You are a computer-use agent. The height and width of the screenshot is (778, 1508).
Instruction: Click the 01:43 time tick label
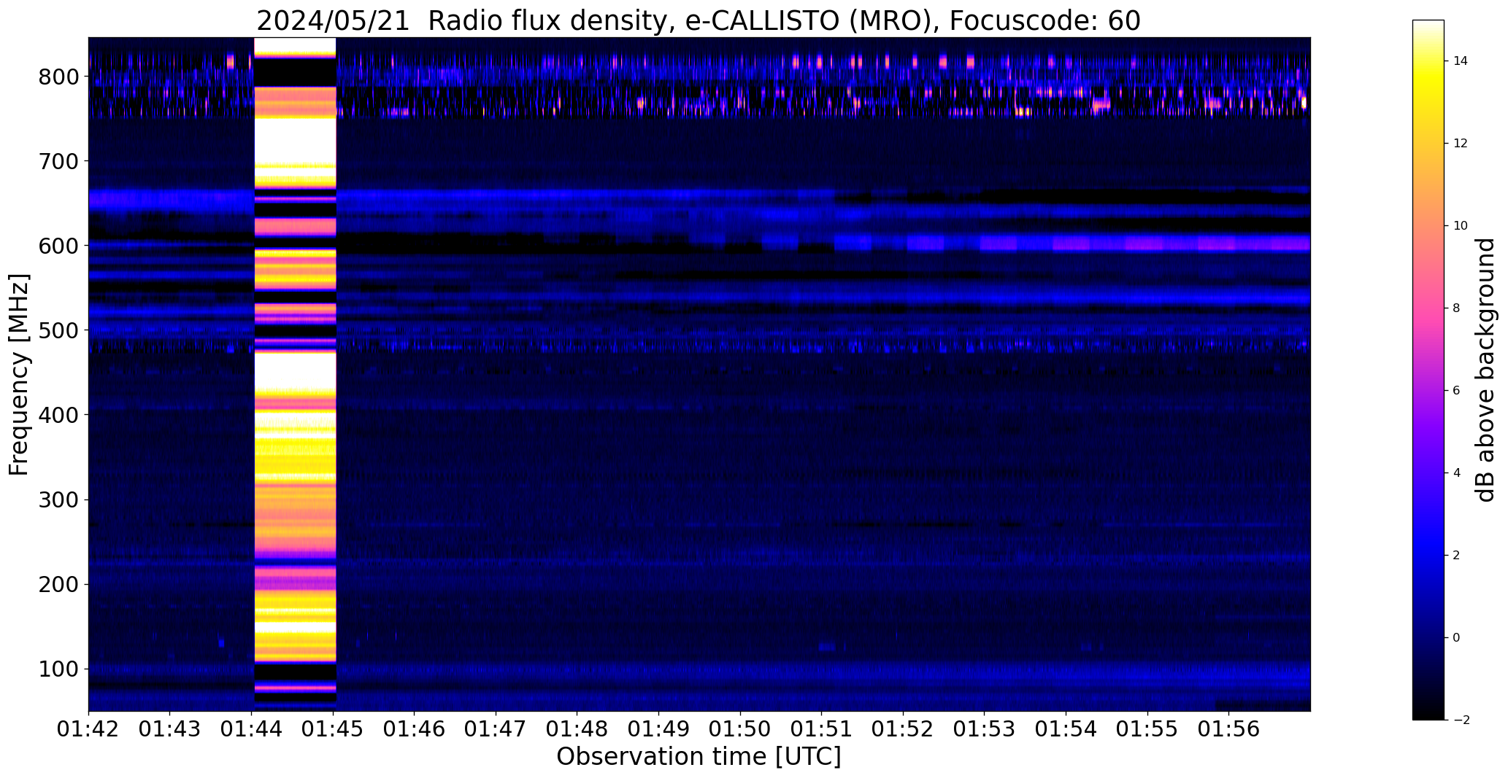170,728
